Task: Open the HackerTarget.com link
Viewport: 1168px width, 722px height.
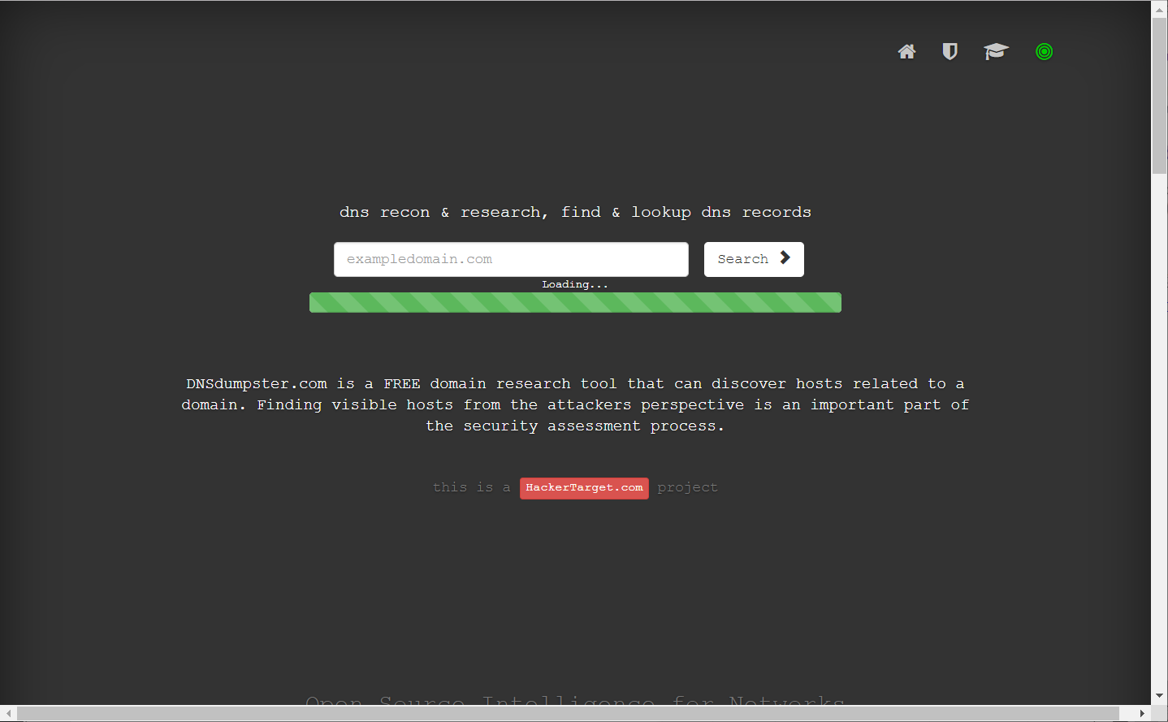Action: 584,488
